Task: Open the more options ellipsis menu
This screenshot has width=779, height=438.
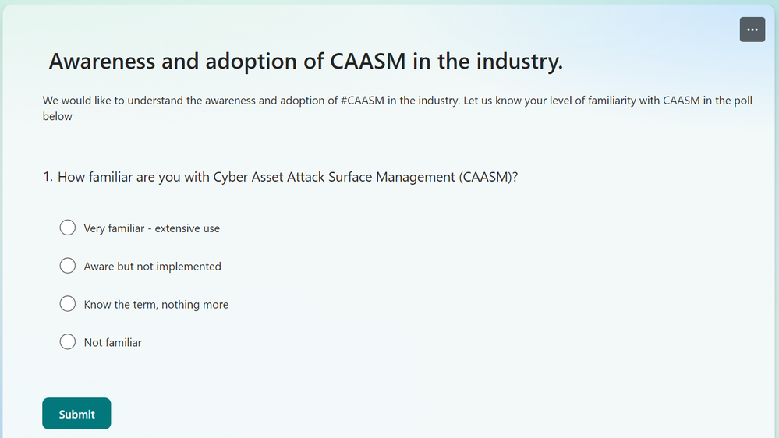Action: [x=752, y=30]
